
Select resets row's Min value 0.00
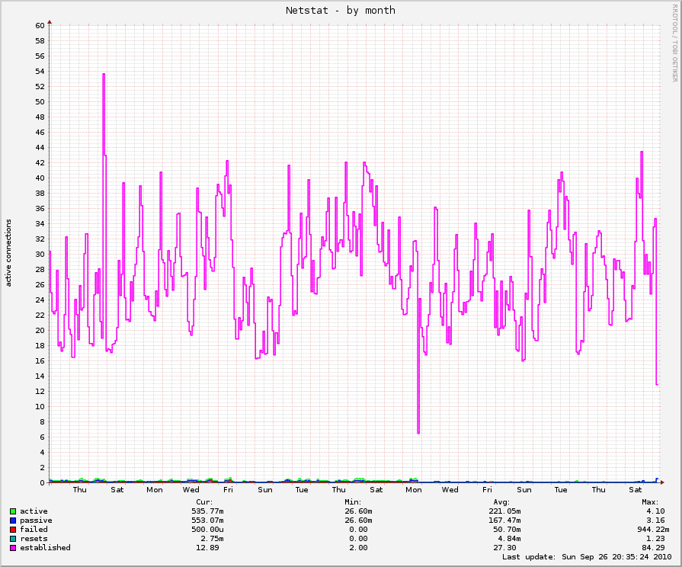coord(358,539)
